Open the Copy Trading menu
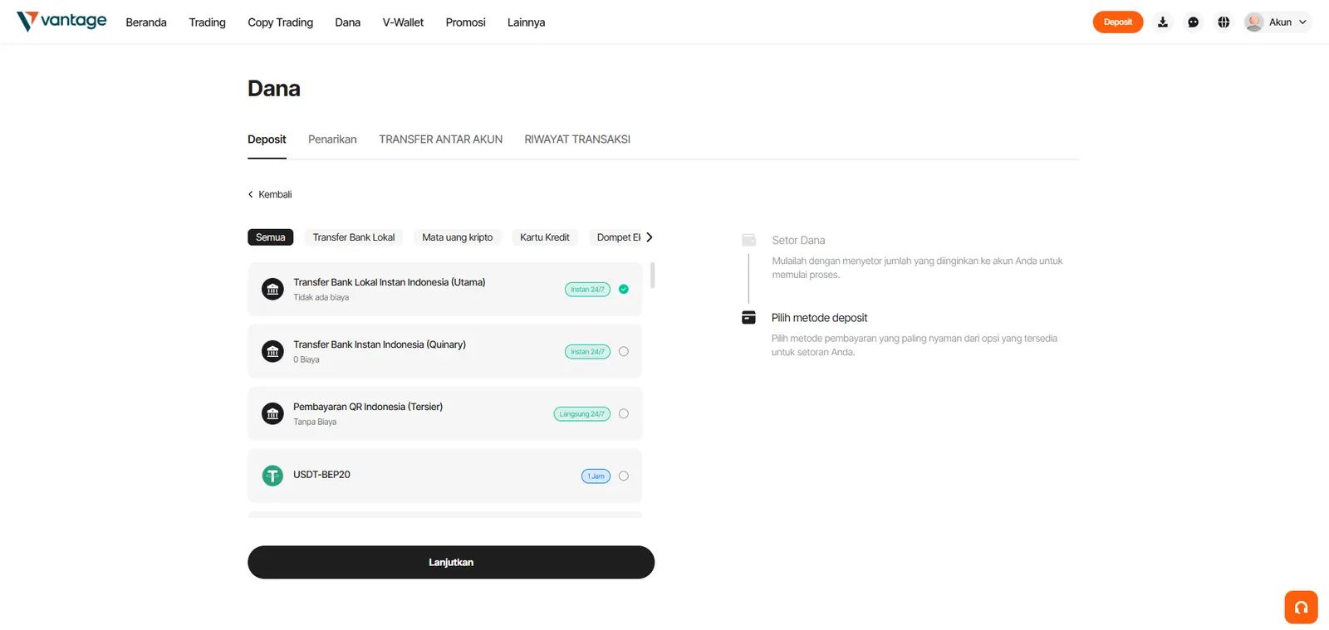1329x630 pixels. click(x=280, y=22)
